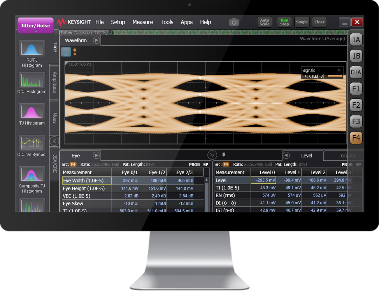Click the waveform display square icon

(66, 52)
